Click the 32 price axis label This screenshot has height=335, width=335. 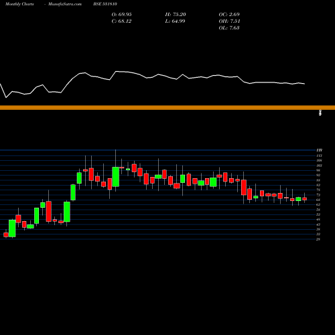tap(318, 234)
